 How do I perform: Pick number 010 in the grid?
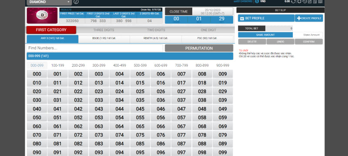[37, 83]
